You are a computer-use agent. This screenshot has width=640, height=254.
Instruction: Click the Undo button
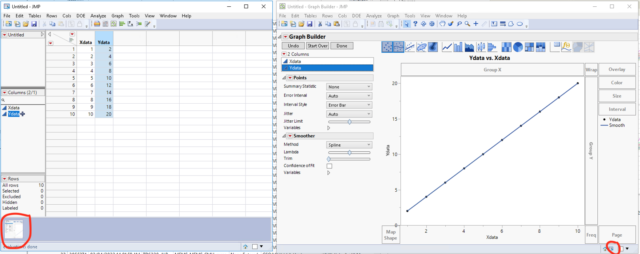pos(293,46)
